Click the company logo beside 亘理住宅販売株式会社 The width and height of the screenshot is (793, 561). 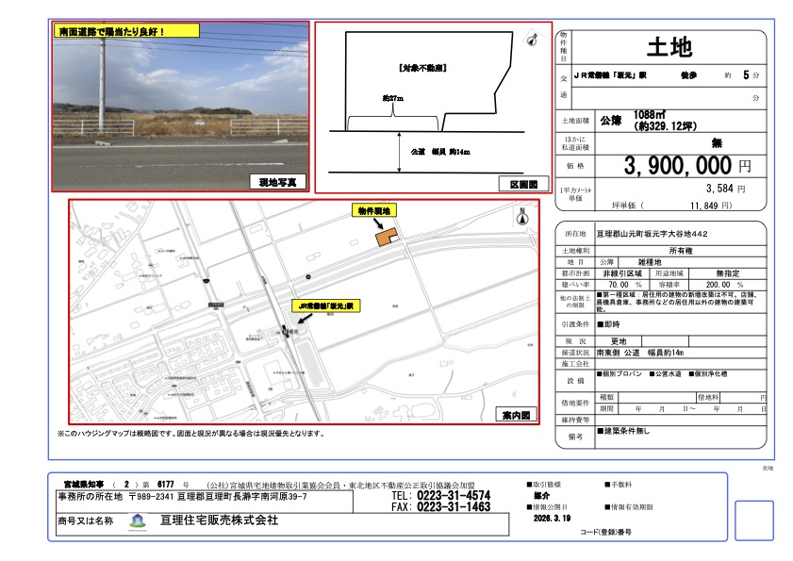[138, 520]
